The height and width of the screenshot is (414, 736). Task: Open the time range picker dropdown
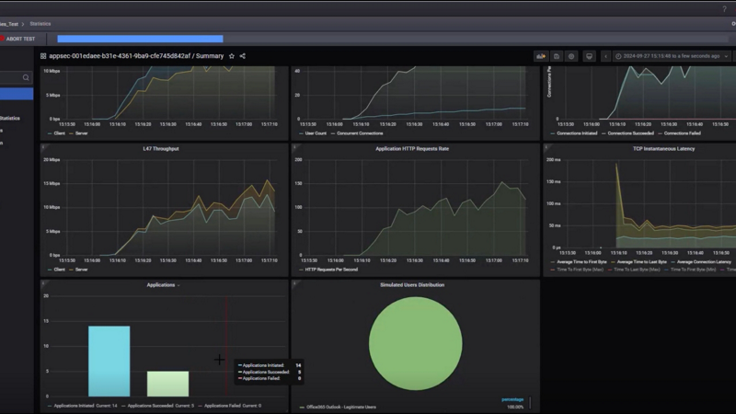tap(672, 56)
